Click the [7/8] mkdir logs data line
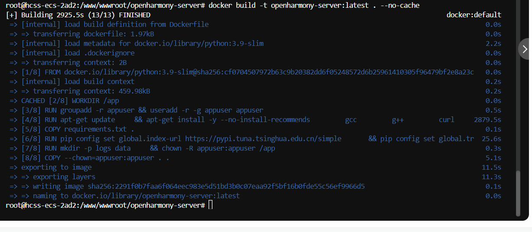The height and width of the screenshot is (232, 532). (148, 148)
